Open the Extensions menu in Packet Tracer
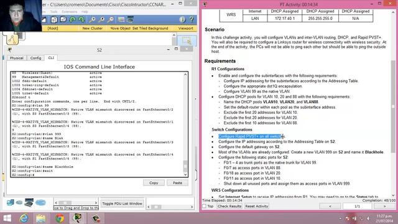 69,12
